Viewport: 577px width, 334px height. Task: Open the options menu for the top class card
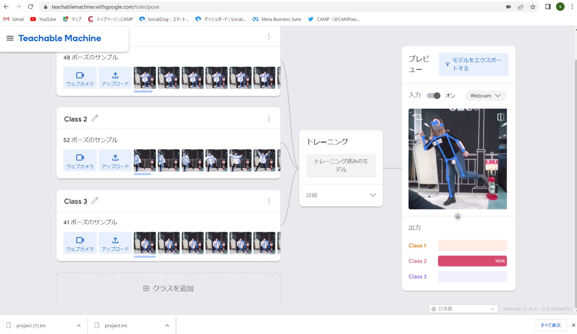coord(269,36)
